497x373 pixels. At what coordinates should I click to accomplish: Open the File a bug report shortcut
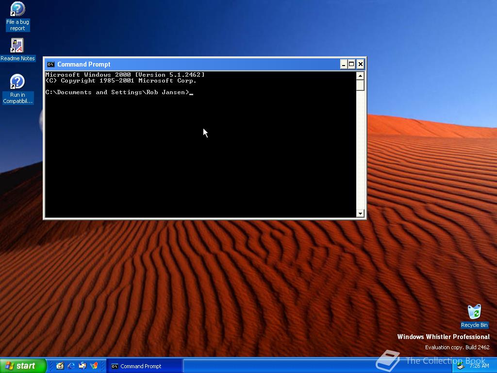(17, 16)
